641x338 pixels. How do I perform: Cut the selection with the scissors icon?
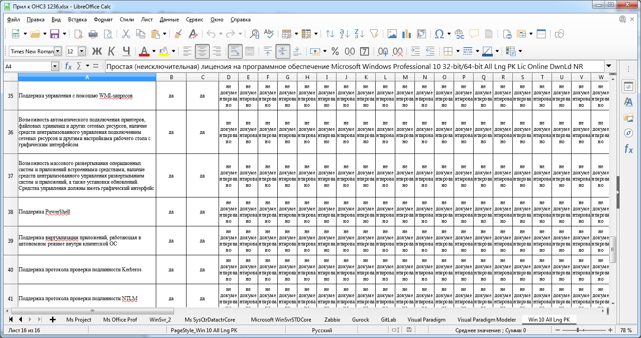pyautogui.click(x=126, y=34)
